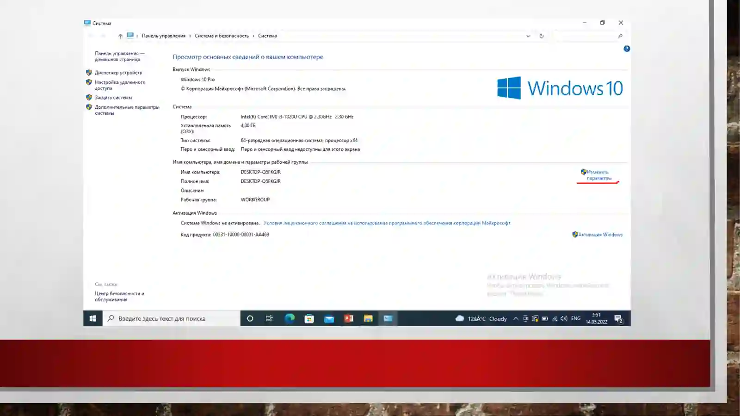Open Mail app in taskbar

329,318
